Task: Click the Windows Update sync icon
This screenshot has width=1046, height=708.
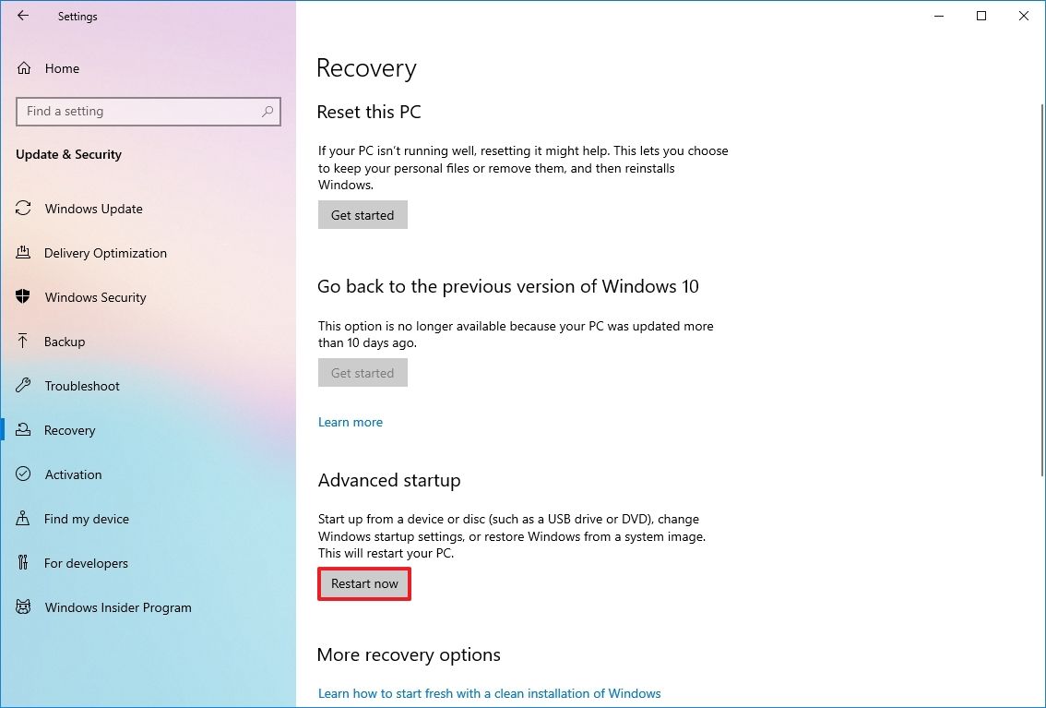Action: pyautogui.click(x=23, y=209)
